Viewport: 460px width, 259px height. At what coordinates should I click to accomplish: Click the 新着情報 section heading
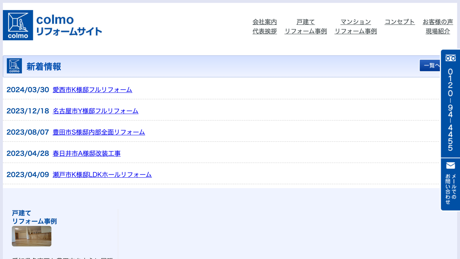click(44, 67)
